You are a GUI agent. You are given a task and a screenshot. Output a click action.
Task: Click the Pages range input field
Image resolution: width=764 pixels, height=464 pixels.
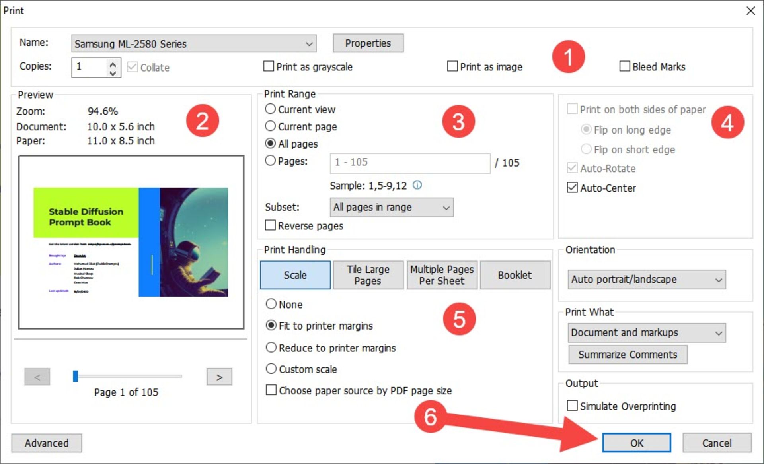point(409,163)
